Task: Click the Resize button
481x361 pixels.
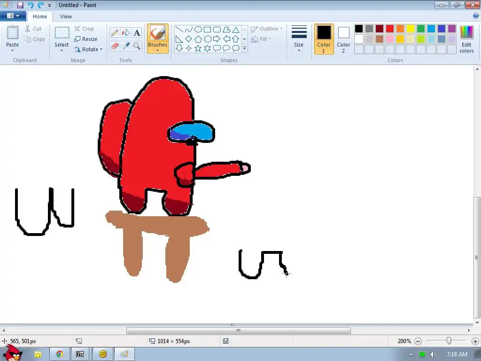Action: click(86, 39)
